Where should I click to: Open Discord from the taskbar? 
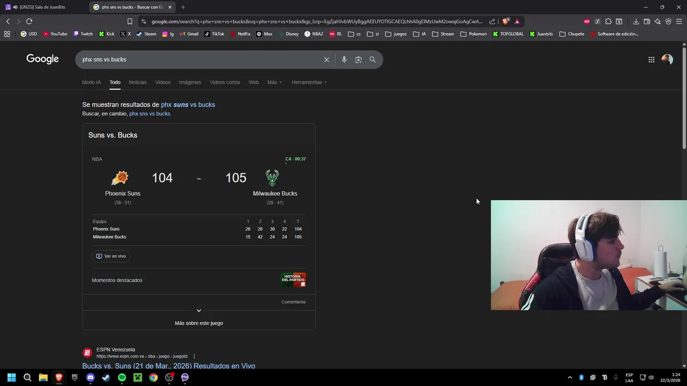coord(90,377)
